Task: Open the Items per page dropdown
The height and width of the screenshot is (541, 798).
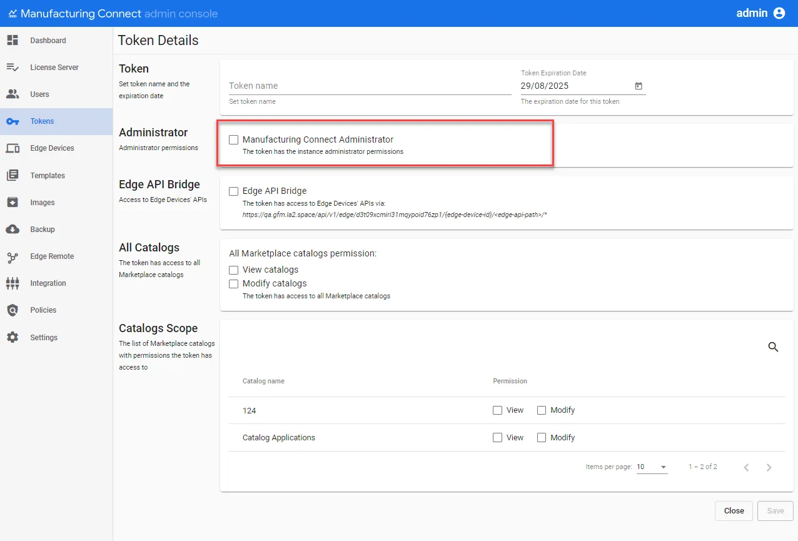Action: coord(652,467)
